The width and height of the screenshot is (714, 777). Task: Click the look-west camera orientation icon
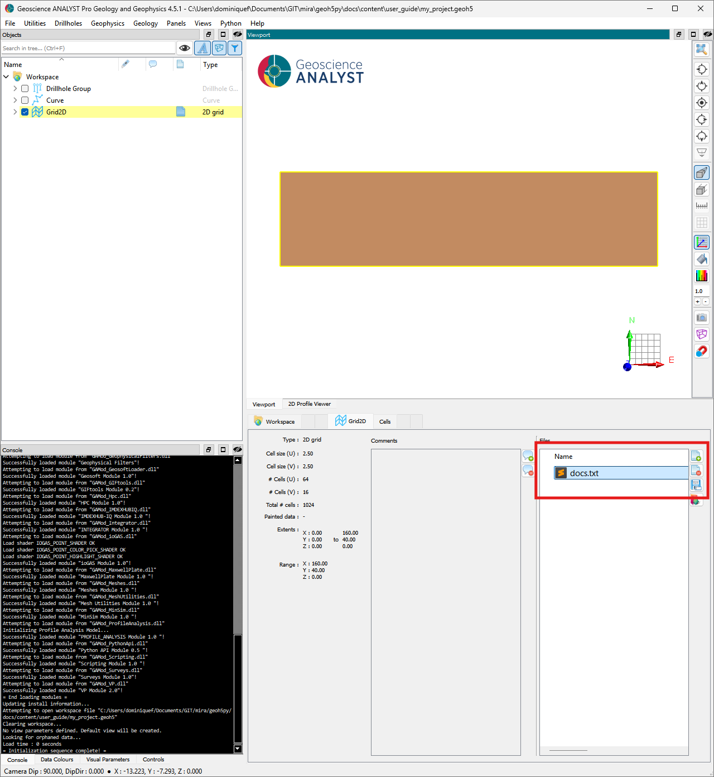pos(702,69)
